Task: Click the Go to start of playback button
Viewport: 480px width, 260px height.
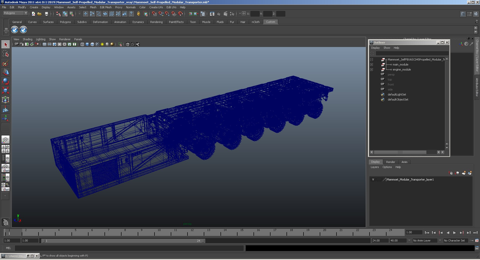Action: tap(427, 233)
